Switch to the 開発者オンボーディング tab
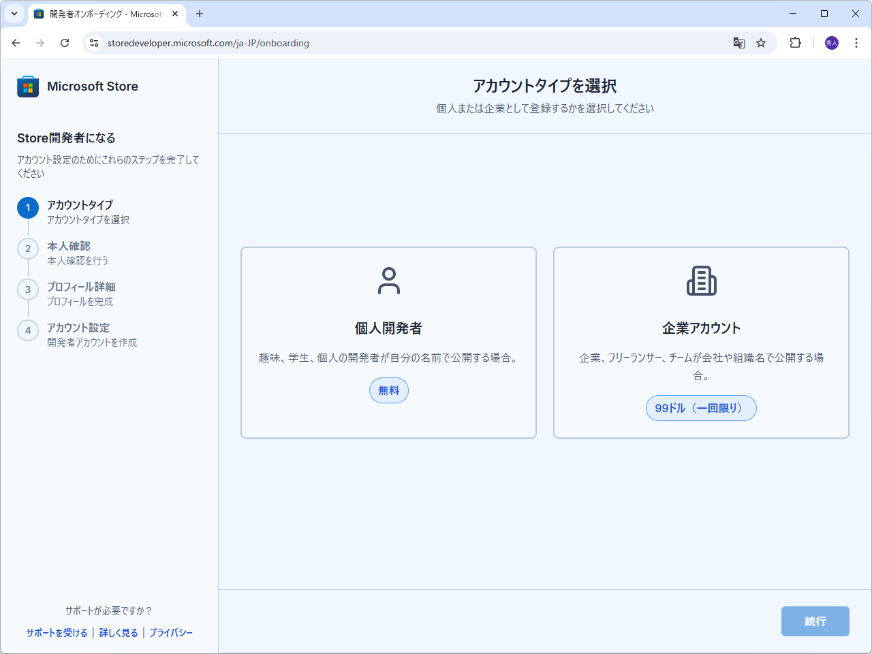 point(102,14)
